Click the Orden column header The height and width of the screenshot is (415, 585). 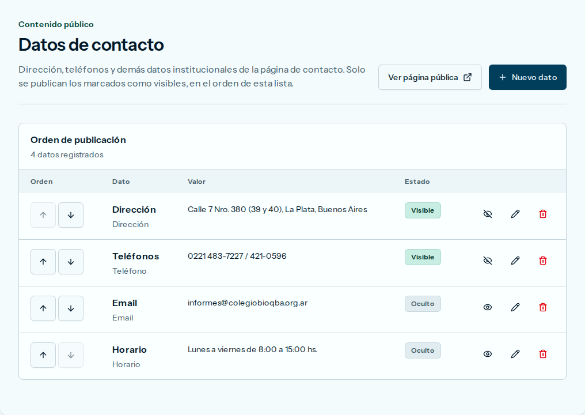(x=41, y=182)
